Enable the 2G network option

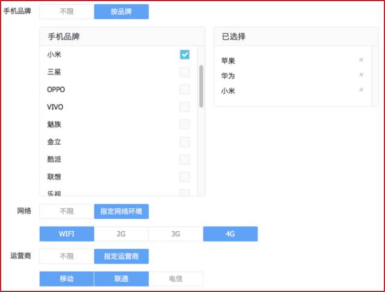[122, 234]
